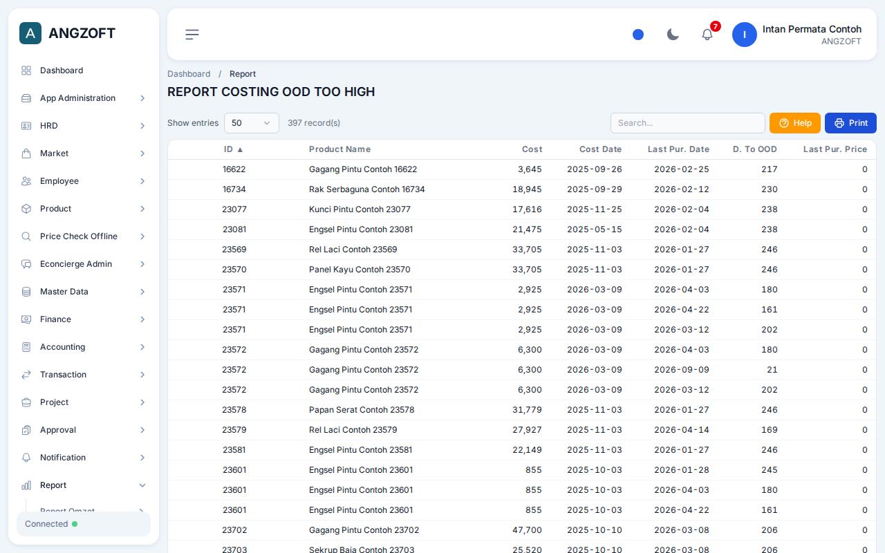Open the Econcierge Admin menu
The width and height of the screenshot is (885, 553).
tap(83, 264)
